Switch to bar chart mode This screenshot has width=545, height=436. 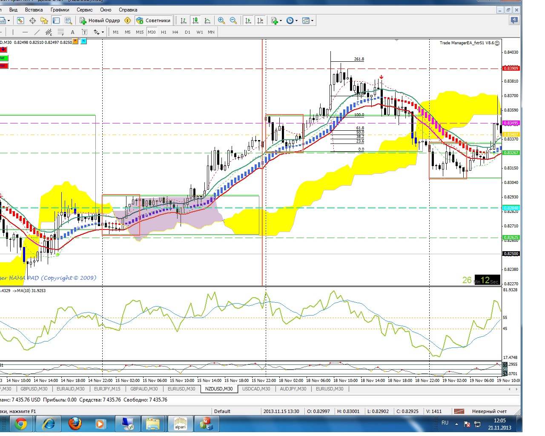point(184,20)
